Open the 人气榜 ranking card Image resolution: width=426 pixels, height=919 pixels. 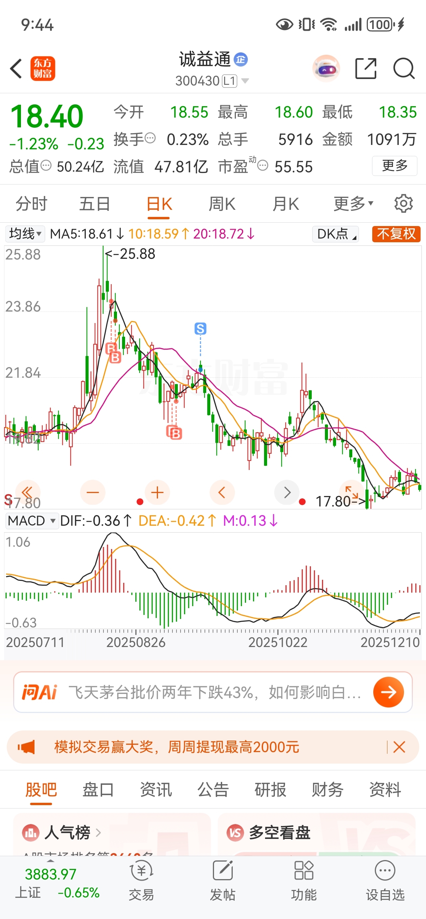click(x=112, y=834)
